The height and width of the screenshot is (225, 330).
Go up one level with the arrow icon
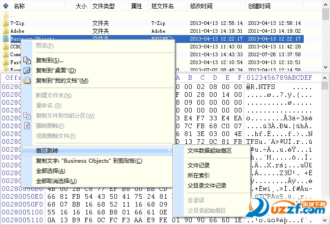[x=6, y=6]
